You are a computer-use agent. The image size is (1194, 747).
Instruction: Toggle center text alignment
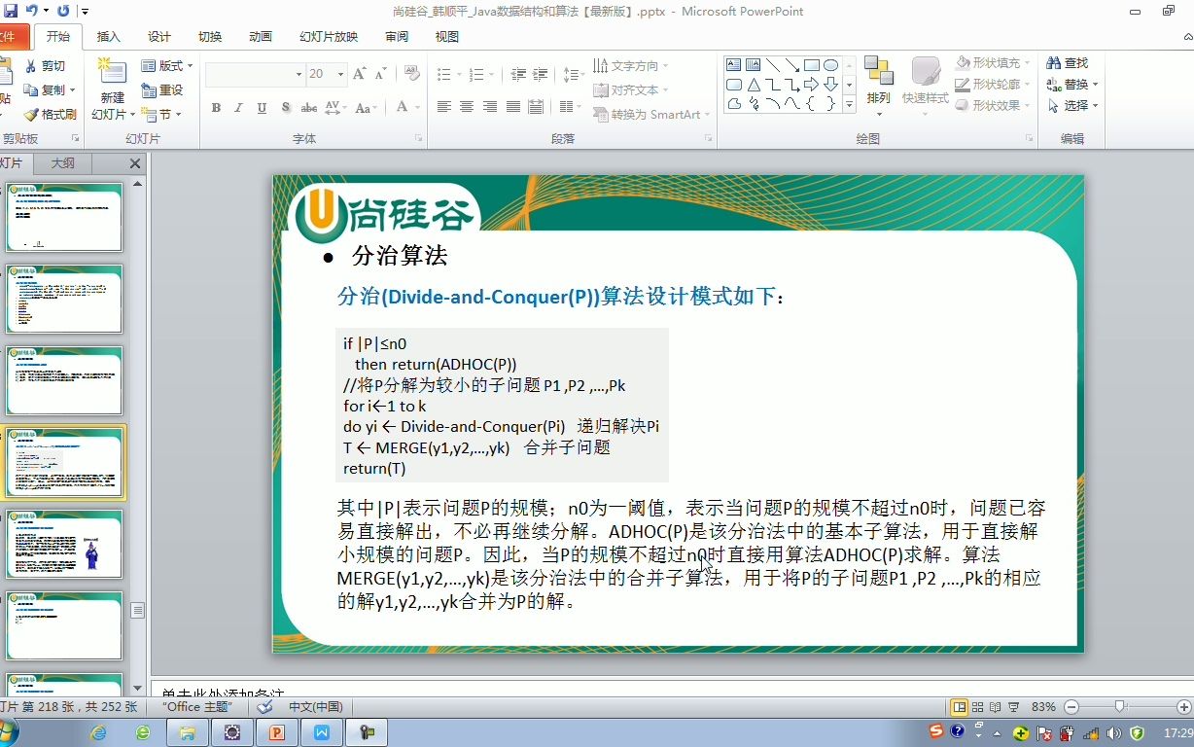tap(467, 106)
